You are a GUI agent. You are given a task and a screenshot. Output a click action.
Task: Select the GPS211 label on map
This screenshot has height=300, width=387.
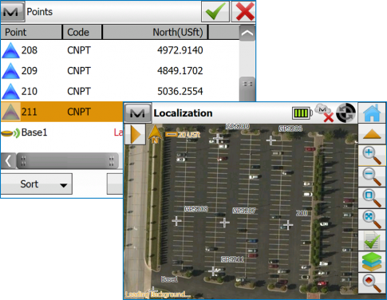coord(233,259)
